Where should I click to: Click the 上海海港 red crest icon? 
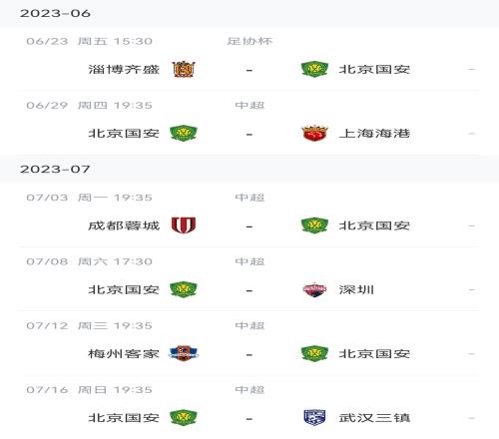(314, 133)
